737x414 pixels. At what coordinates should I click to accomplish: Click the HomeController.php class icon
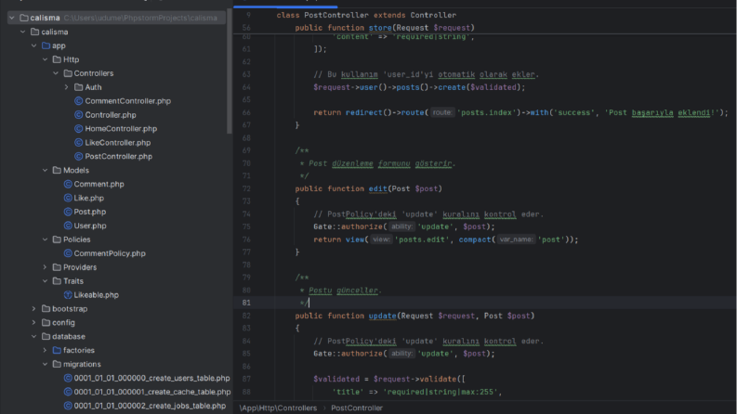78,129
